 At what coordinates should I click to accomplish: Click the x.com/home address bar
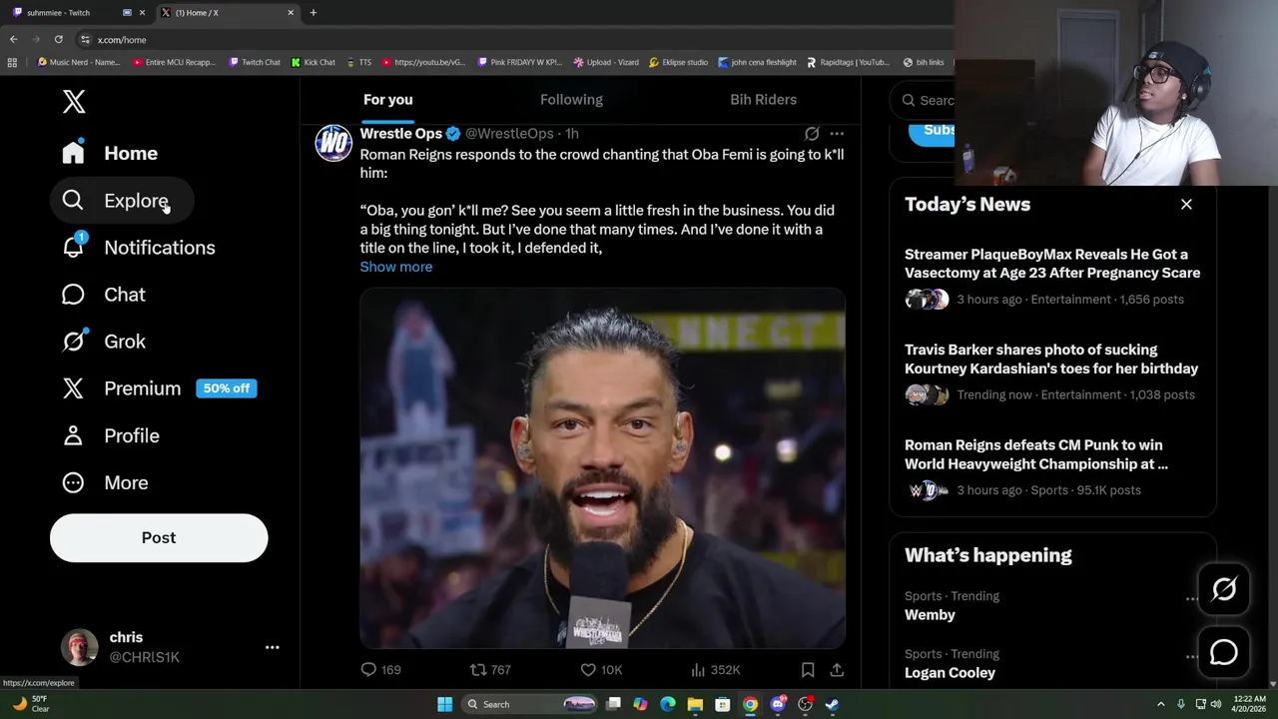click(514, 40)
